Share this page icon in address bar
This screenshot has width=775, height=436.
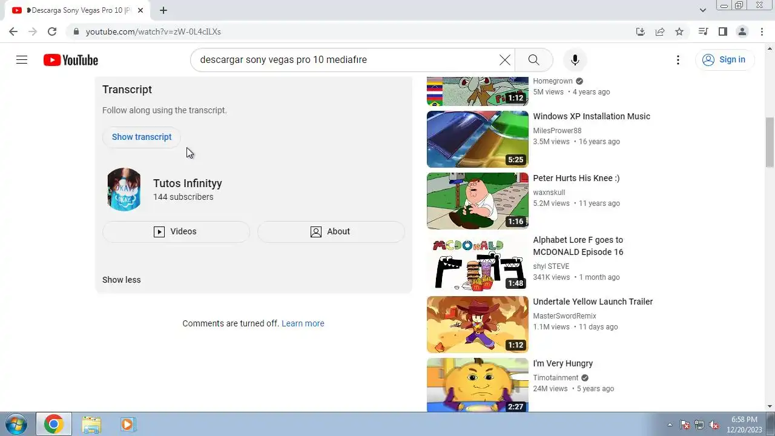pyautogui.click(x=660, y=31)
